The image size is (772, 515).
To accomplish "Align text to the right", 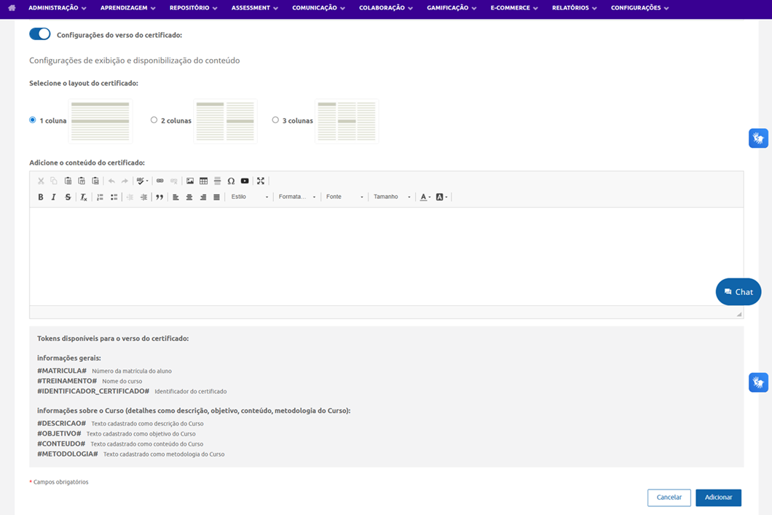I will click(x=203, y=197).
